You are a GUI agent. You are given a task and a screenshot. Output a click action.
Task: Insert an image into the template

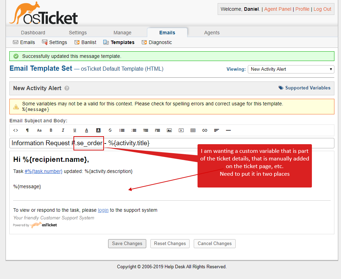[169, 130]
